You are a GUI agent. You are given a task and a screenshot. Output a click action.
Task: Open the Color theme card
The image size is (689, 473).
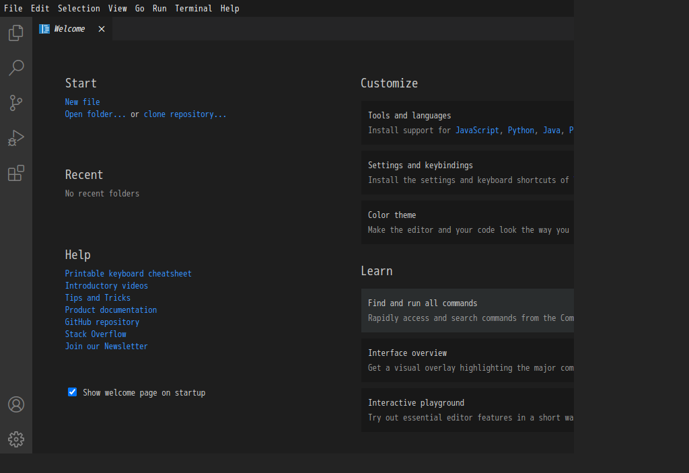468,223
